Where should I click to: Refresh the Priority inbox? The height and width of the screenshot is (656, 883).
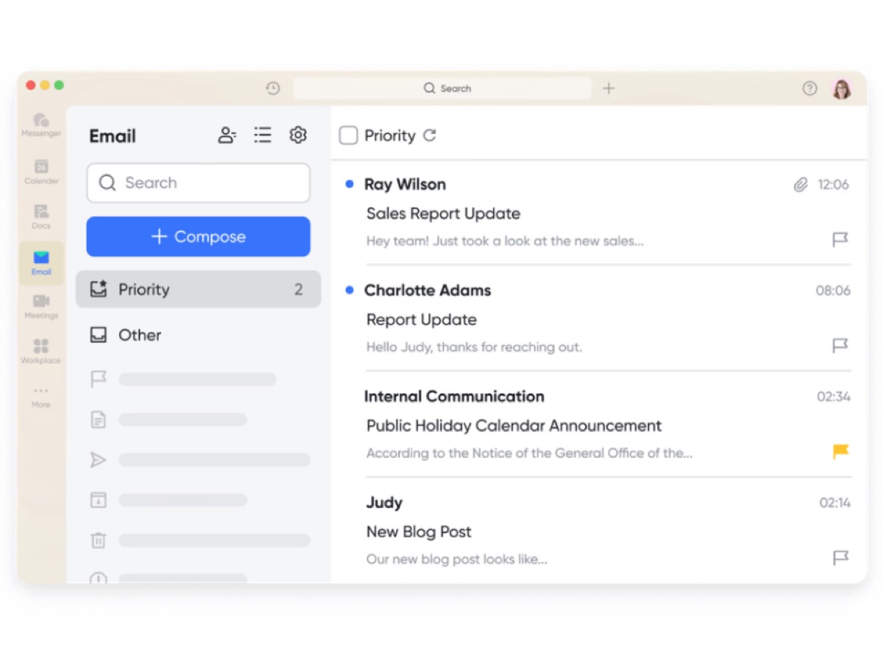430,135
